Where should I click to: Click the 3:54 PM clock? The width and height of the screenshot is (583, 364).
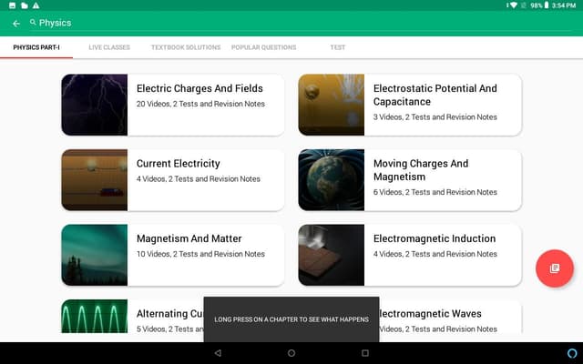[x=564, y=5]
